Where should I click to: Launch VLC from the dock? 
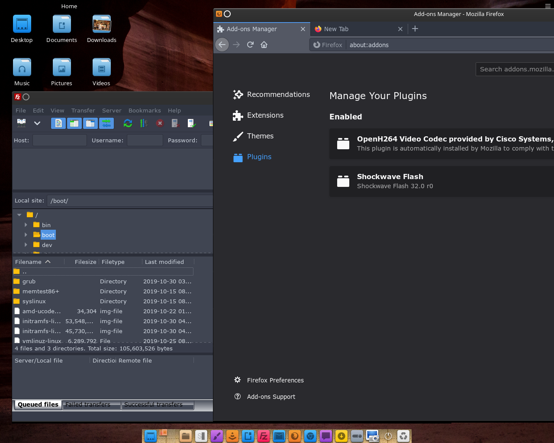232,436
